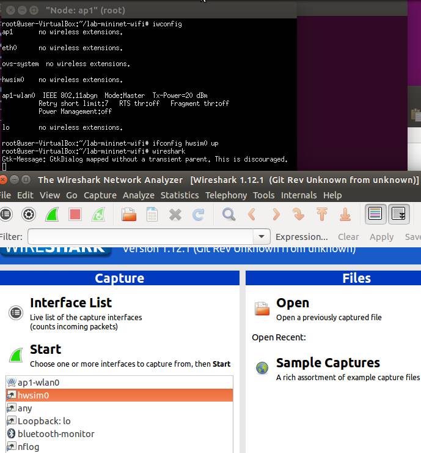
Task: Click the Open heading link under Files
Action: [293, 303]
